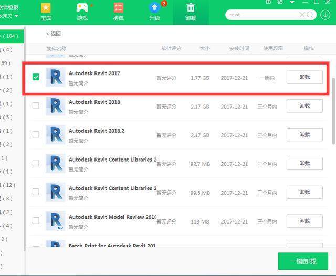This screenshot has height=276, width=336.
Task: Sort by 软件名称 column header
Action: (x=56, y=48)
